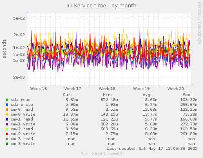Screen dimensions: 203x158
Task: Click dm-2 write current value 7.15m
Action: tap(71, 134)
